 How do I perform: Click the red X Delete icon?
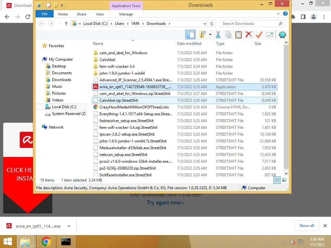(249, 34)
